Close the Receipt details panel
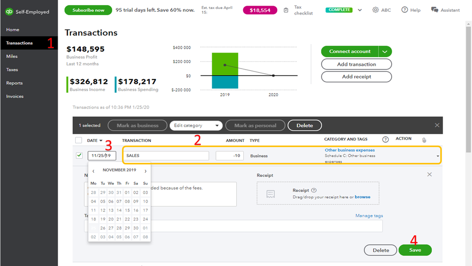 [429, 174]
